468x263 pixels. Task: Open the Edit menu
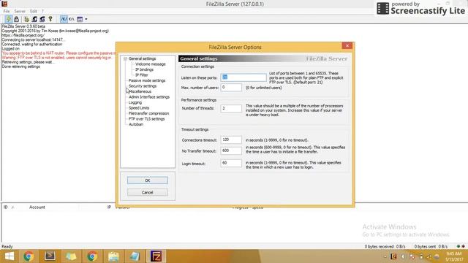click(x=33, y=12)
